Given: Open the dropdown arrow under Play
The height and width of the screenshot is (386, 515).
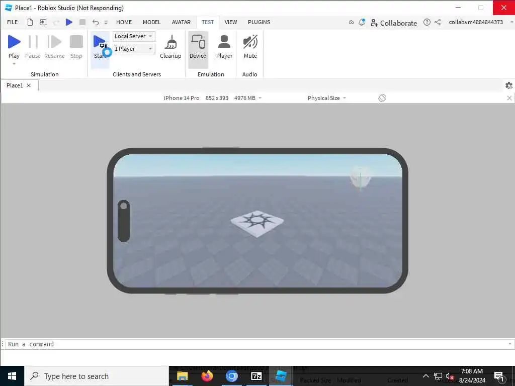Looking at the screenshot, I should point(14,64).
